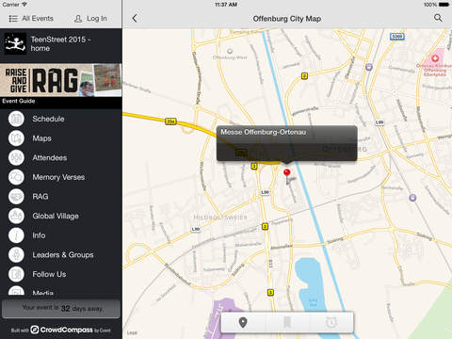Open Attendees list icon
Screen dimensions: 452x339
[16, 158]
